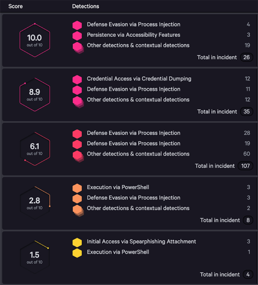
Task: Click the 2.8 score hexagon
Action: (x=35, y=203)
